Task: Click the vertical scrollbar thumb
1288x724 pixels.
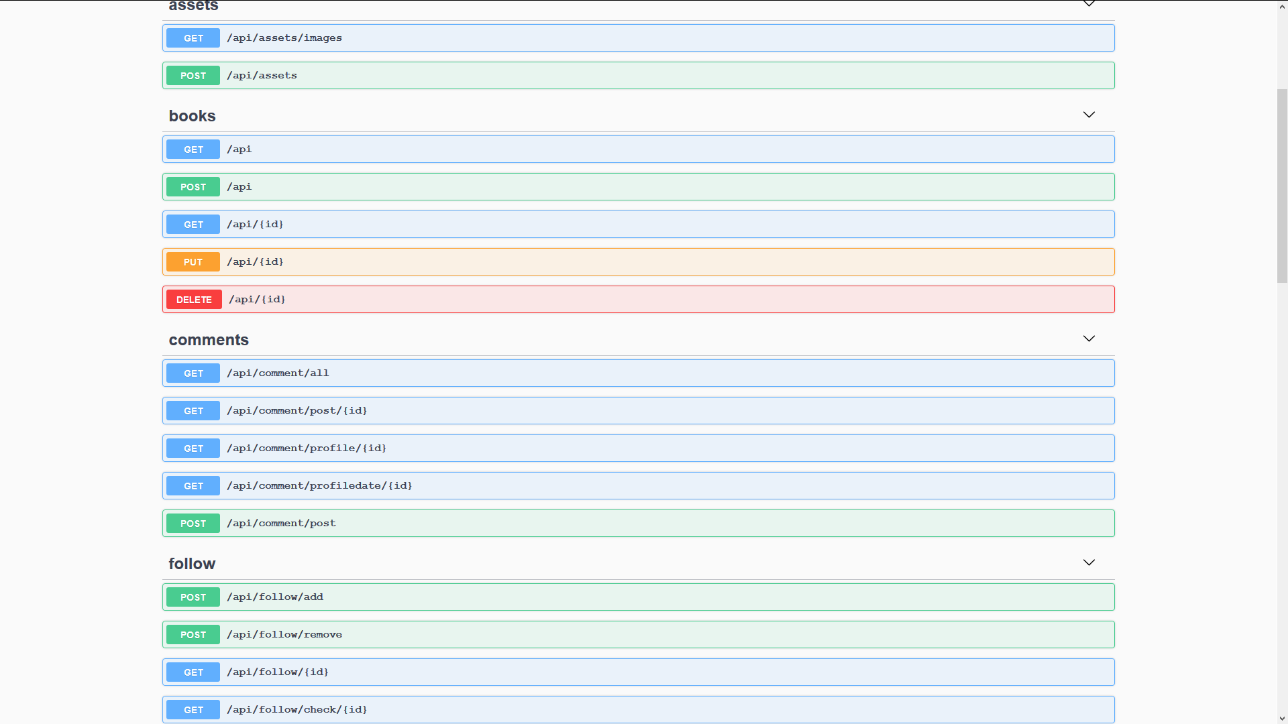Action: point(1282,186)
